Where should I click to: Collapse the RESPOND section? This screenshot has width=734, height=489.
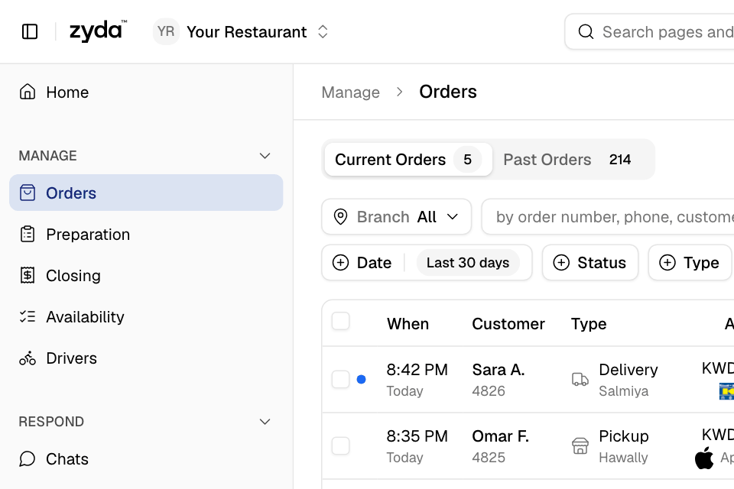point(265,422)
